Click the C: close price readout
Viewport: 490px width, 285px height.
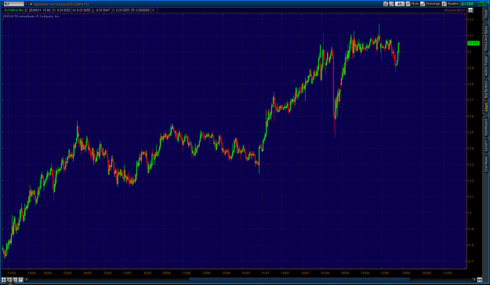click(121, 10)
